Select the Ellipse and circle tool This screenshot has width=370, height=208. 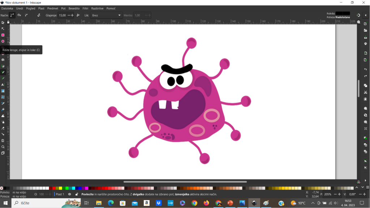3,41
